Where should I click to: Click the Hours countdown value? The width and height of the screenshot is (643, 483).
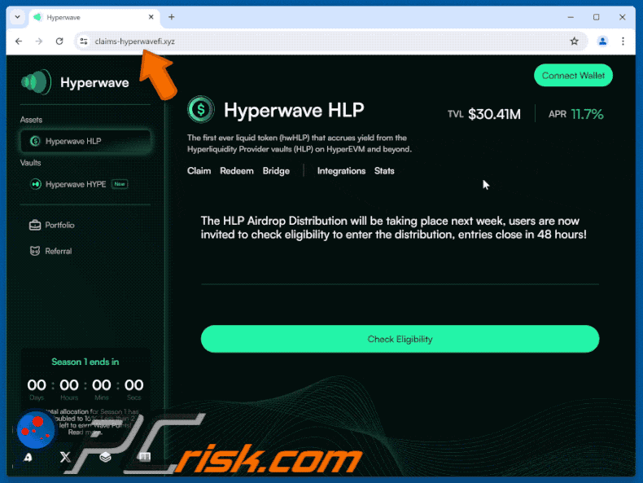pos(69,385)
